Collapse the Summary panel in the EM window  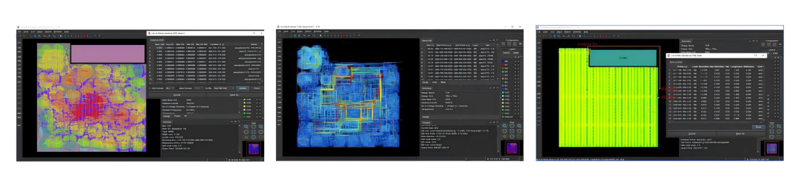490,88
